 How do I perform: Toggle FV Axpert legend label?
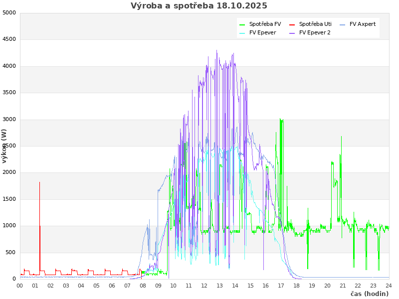(363, 24)
